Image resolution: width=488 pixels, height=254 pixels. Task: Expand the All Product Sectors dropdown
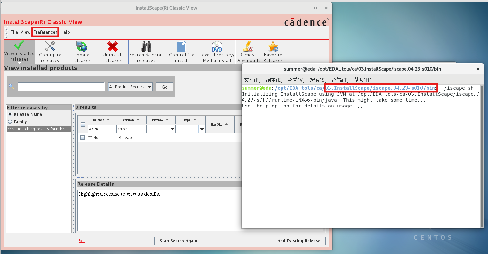pyautogui.click(x=149, y=87)
